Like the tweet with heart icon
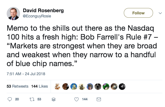 (77, 99)
